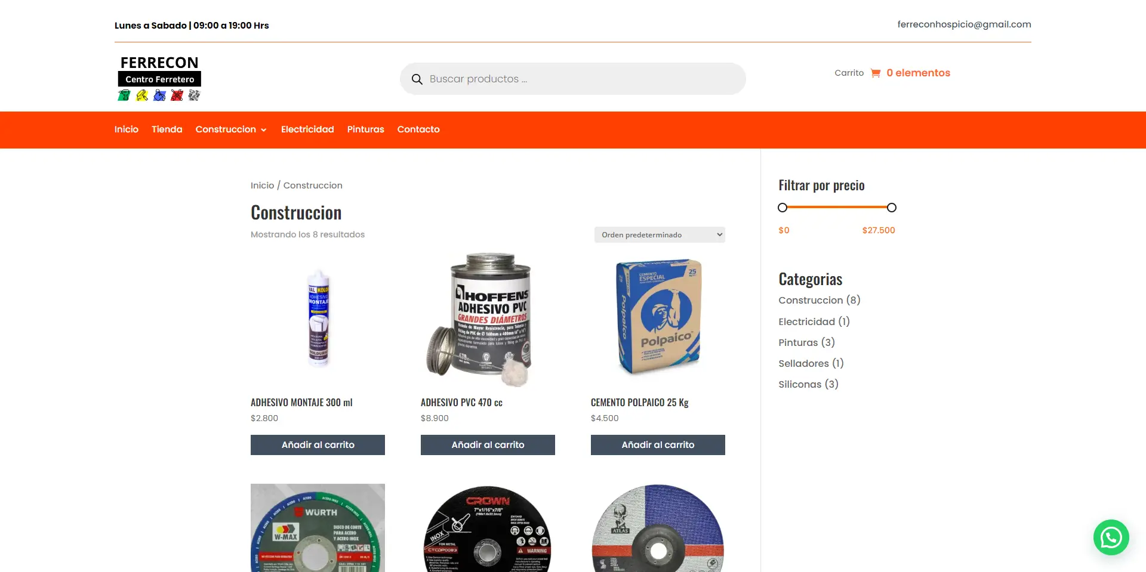The width and height of the screenshot is (1146, 572).
Task: Add Adhesivo PVC 470 cc to cart
Action: pos(488,445)
